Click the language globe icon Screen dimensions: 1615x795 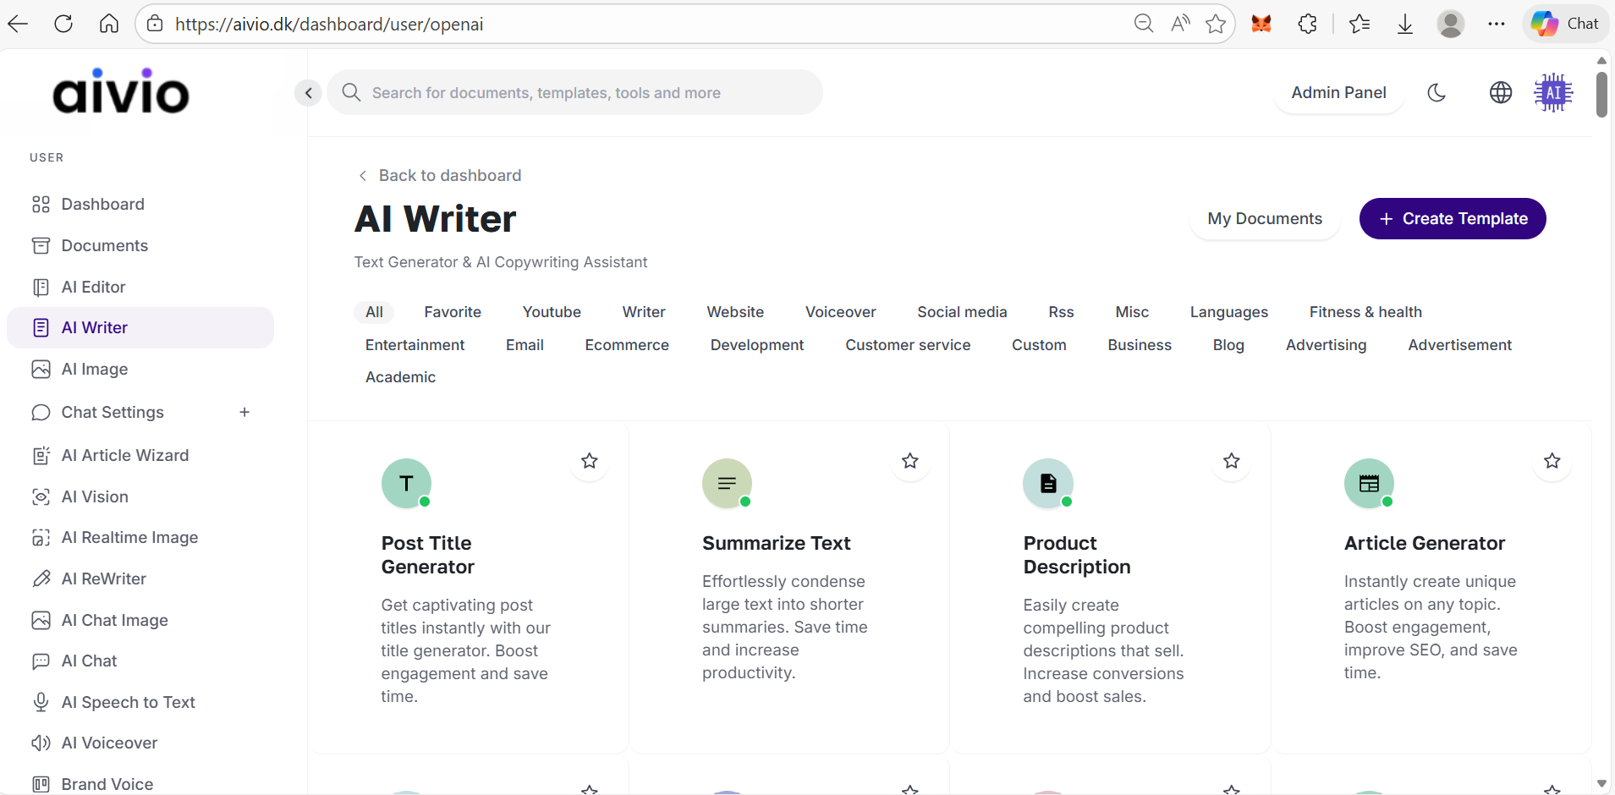coord(1500,92)
